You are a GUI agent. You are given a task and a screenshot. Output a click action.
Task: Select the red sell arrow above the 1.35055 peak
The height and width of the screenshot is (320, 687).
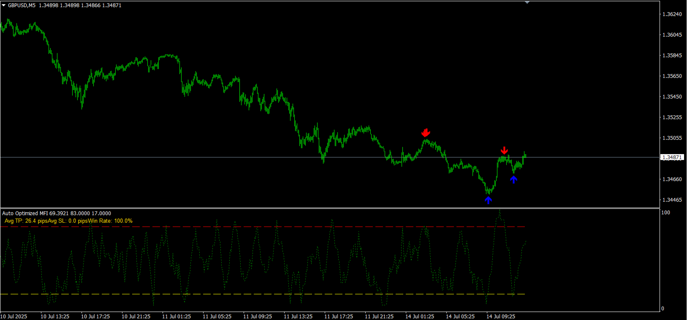(426, 133)
